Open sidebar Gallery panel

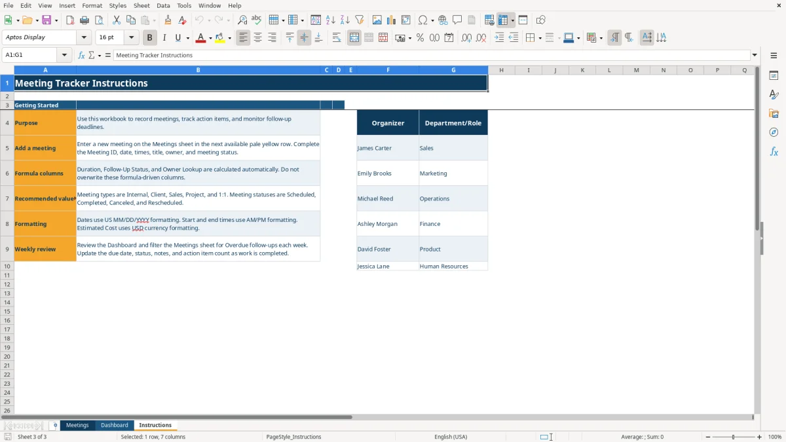(774, 113)
